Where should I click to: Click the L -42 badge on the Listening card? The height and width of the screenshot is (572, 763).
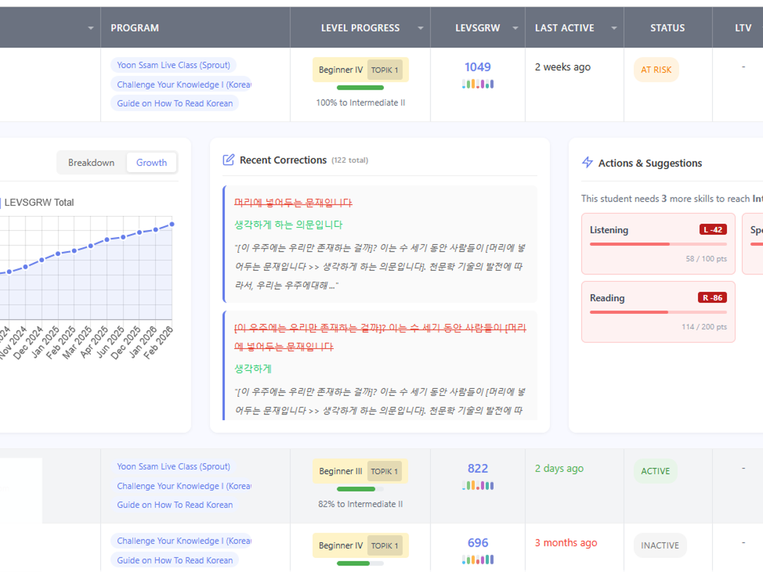[712, 229]
